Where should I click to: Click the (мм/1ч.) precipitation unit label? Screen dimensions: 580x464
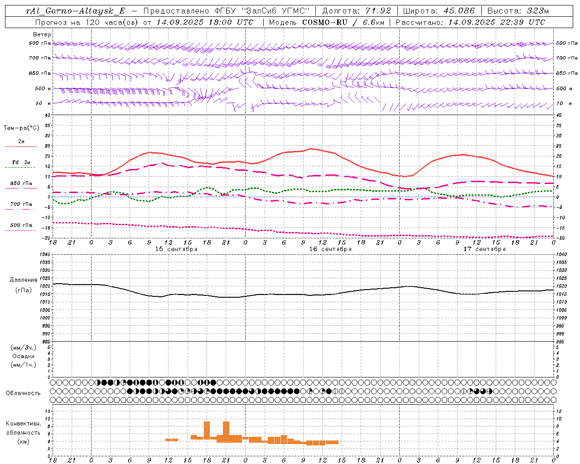[x=24, y=365]
